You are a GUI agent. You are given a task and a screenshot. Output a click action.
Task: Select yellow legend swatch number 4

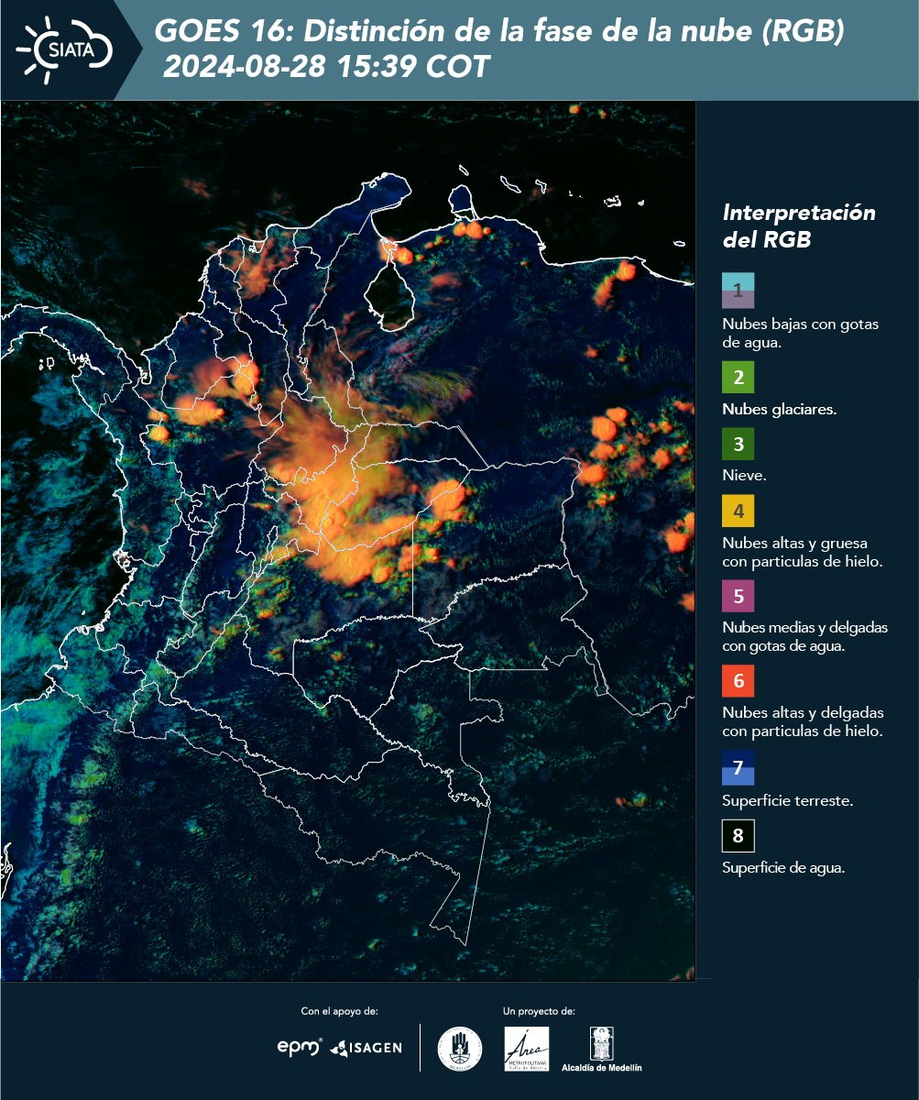click(x=738, y=511)
